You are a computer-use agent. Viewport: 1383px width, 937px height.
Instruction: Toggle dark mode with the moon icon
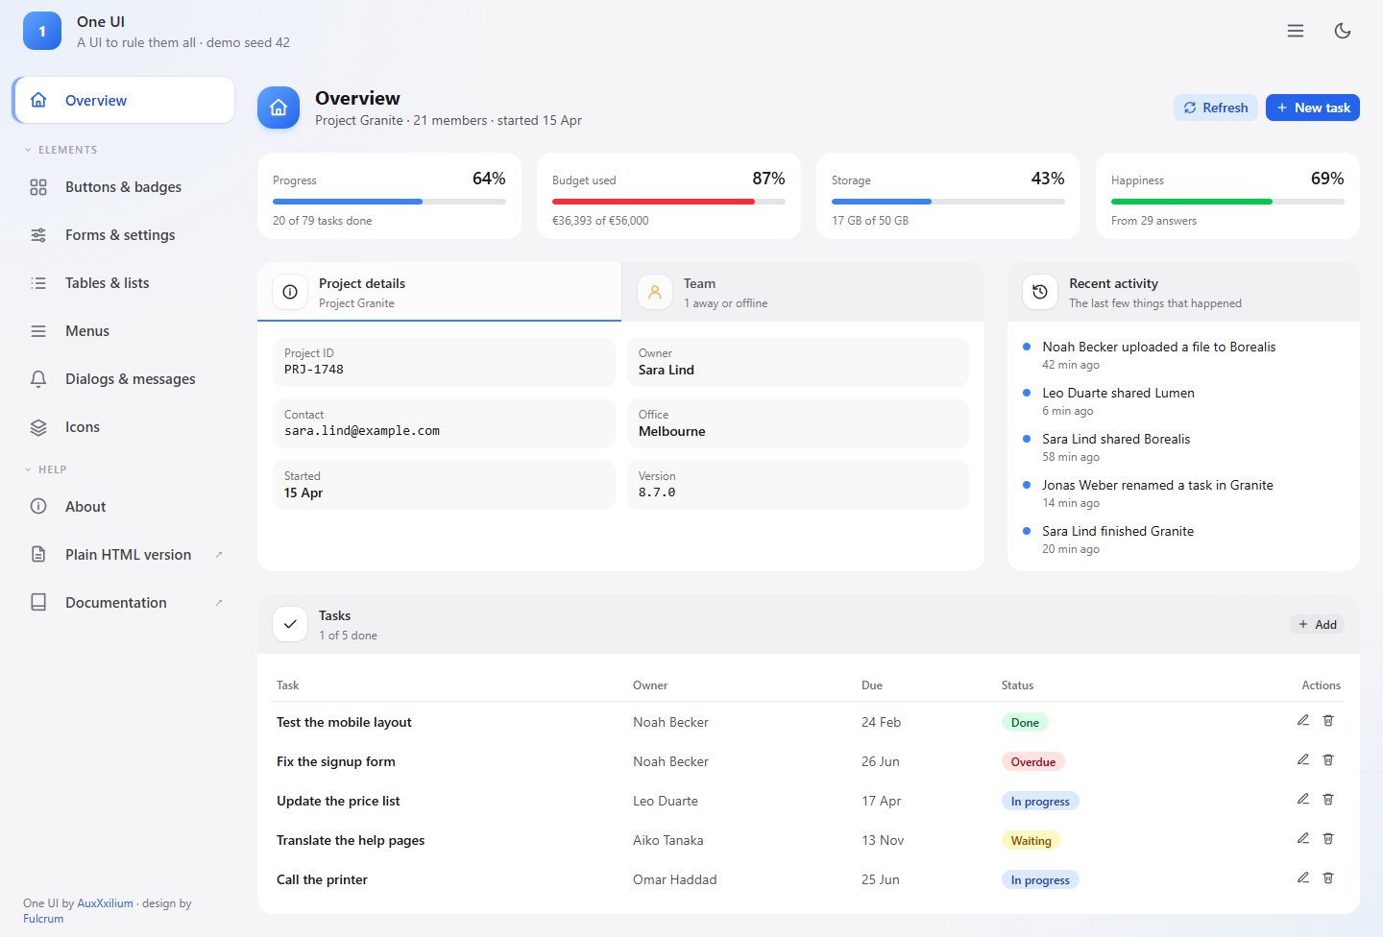[x=1343, y=31]
